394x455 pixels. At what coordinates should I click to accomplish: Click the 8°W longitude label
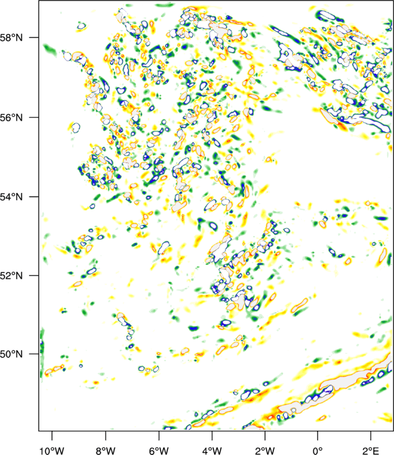105,450
